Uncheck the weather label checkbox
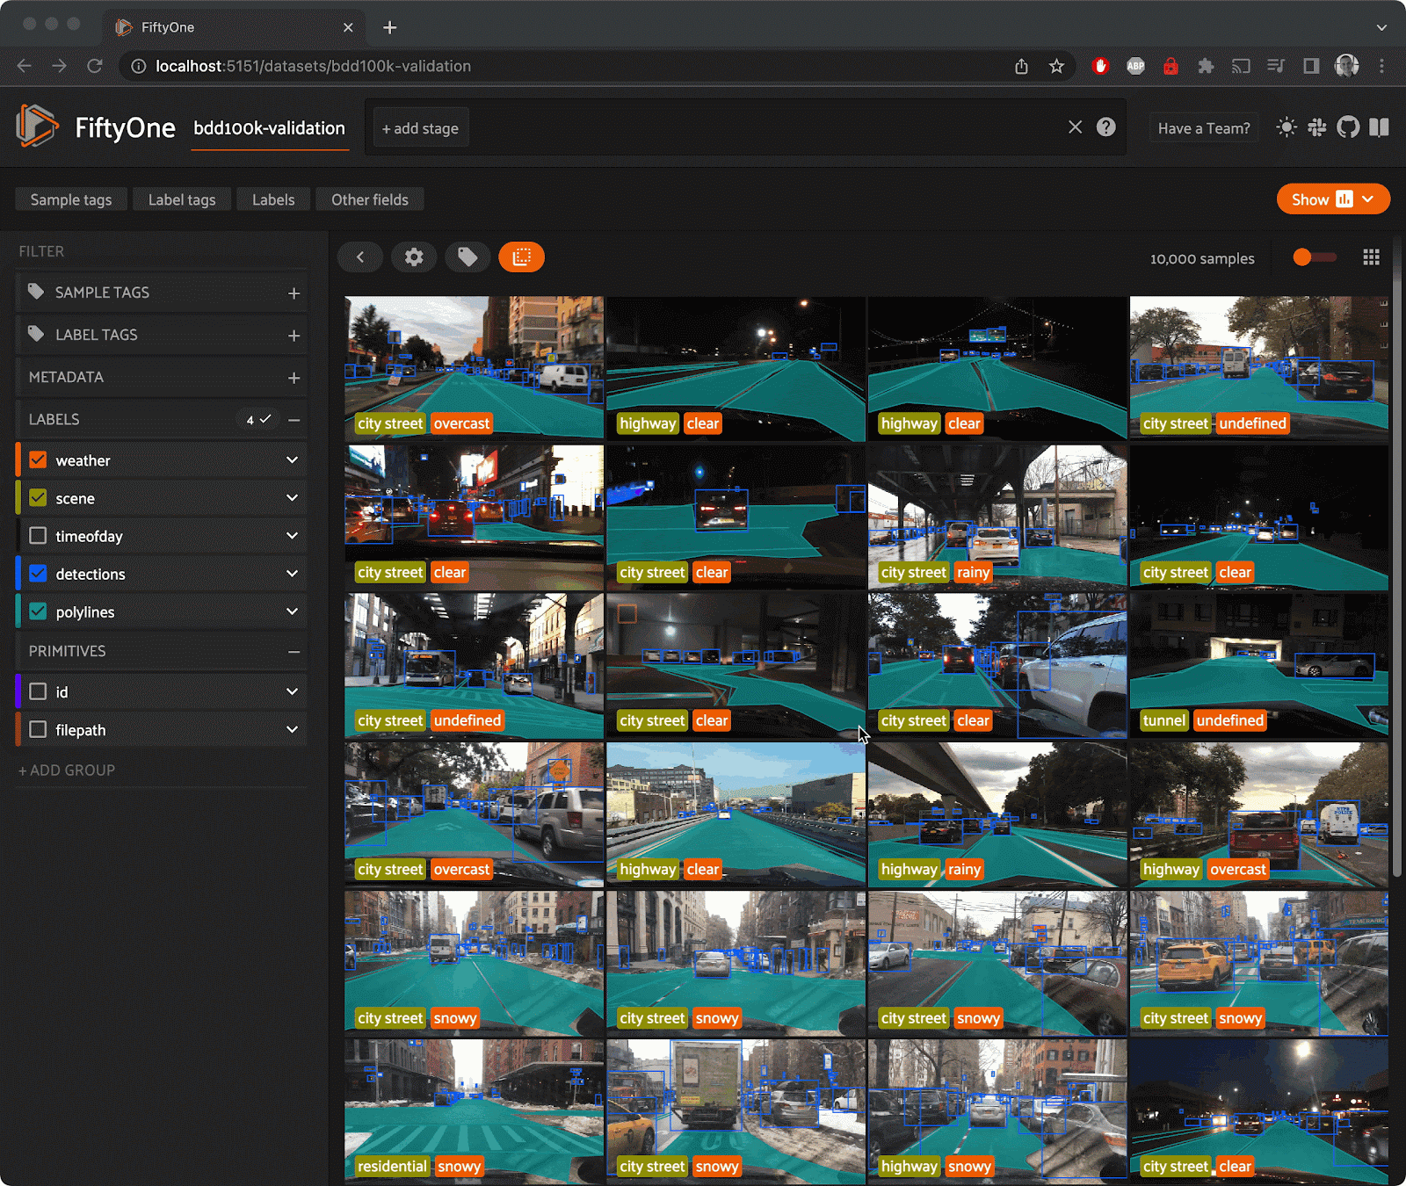This screenshot has height=1186, width=1406. 38,459
